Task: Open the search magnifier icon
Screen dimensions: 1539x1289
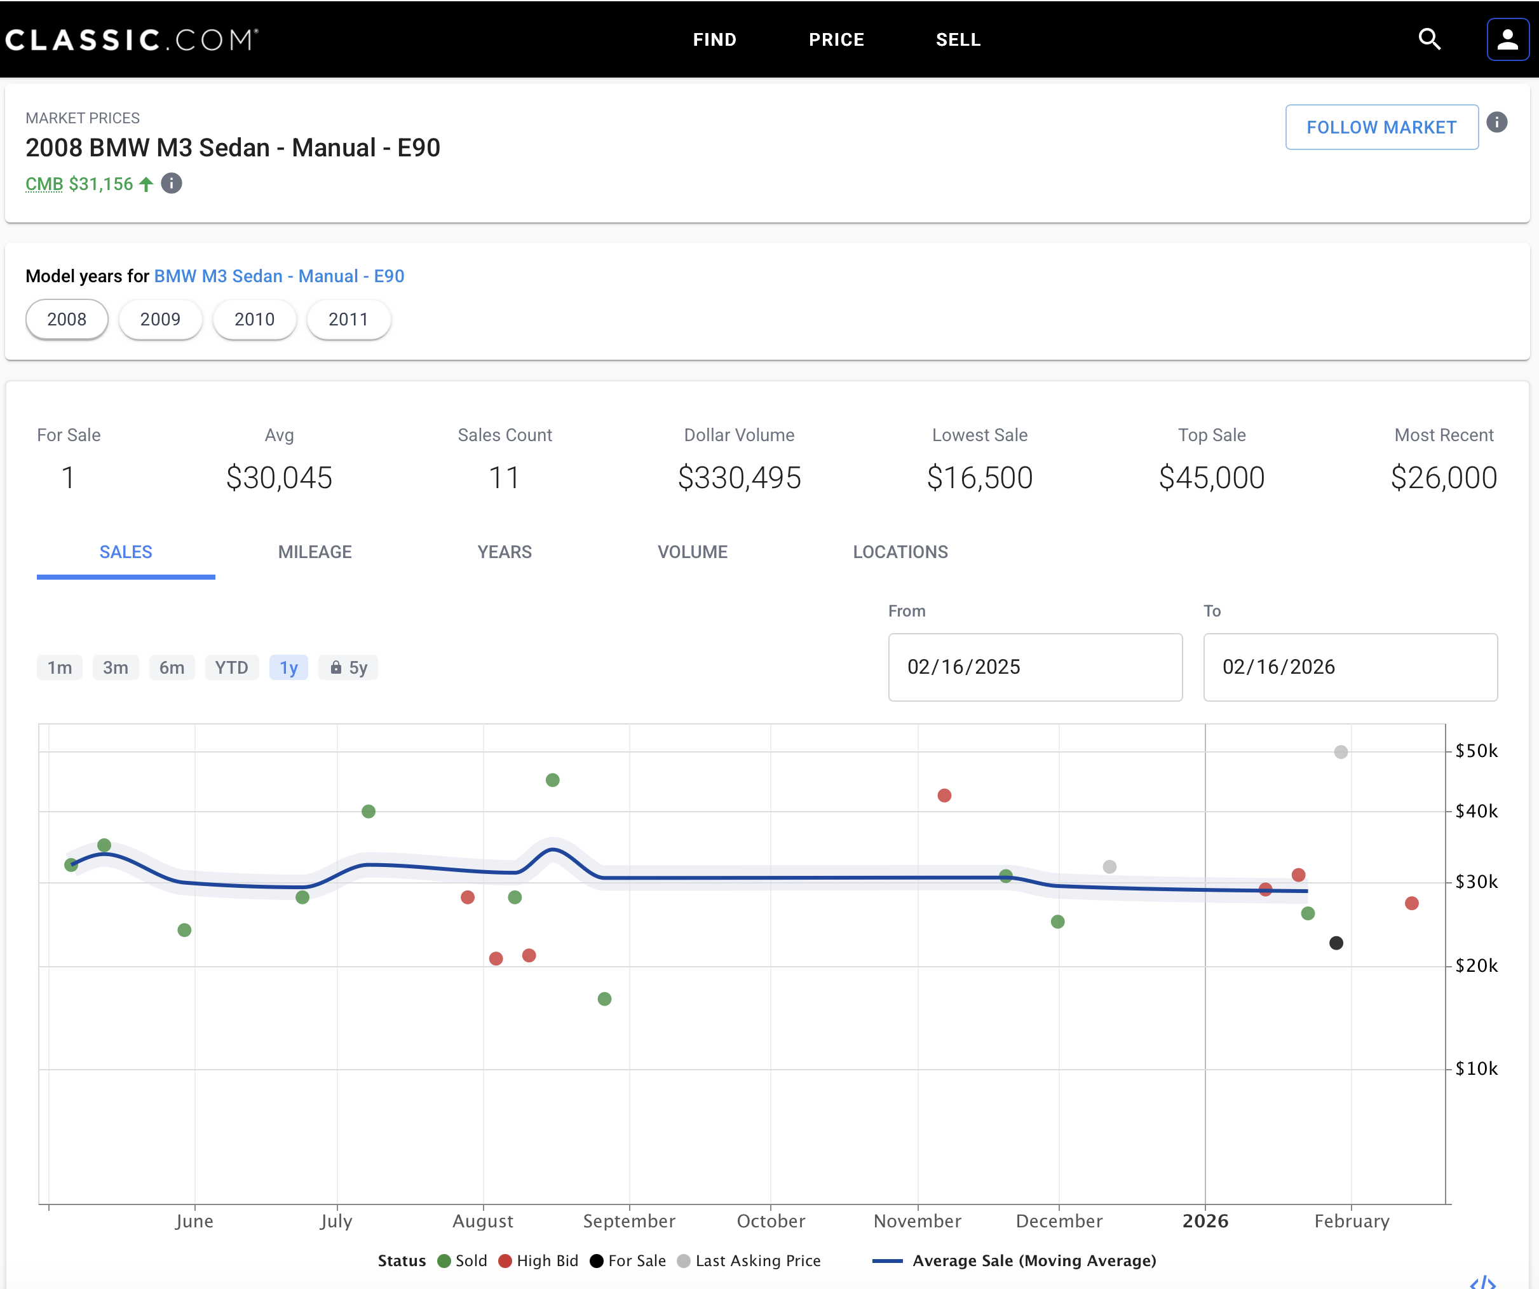Action: point(1429,39)
